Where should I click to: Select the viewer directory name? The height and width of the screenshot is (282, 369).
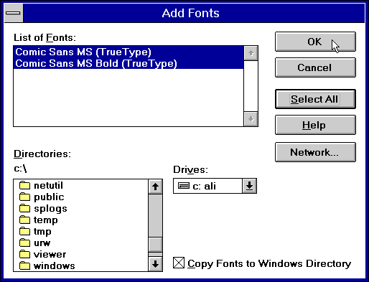point(50,254)
